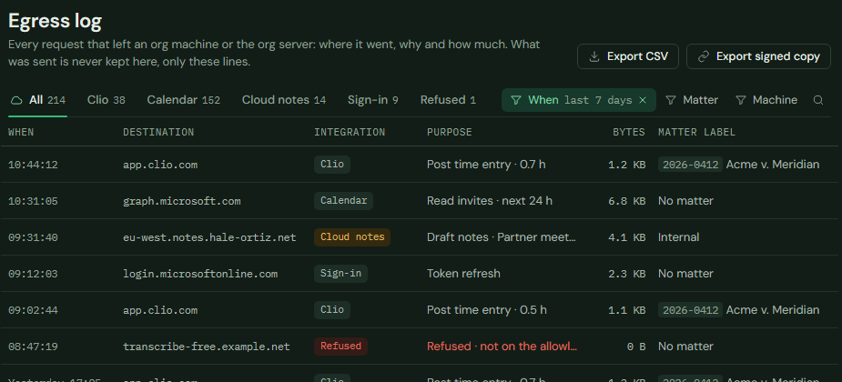Click the download icon in Export CSV
Viewport: 842px width, 382px height.
point(593,57)
